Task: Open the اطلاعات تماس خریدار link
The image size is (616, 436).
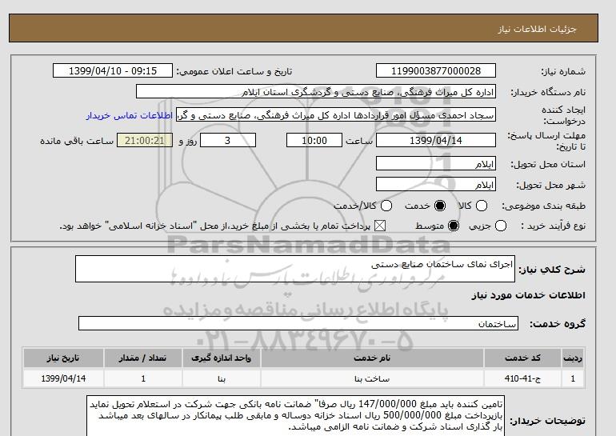Action: click(x=130, y=116)
